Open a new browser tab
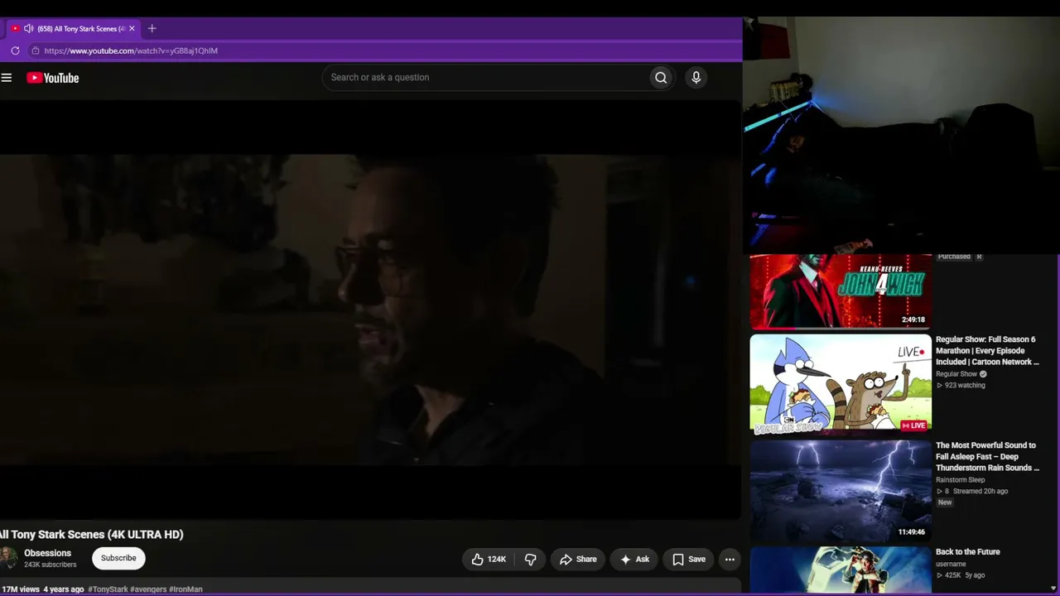The height and width of the screenshot is (596, 1060). point(152,28)
